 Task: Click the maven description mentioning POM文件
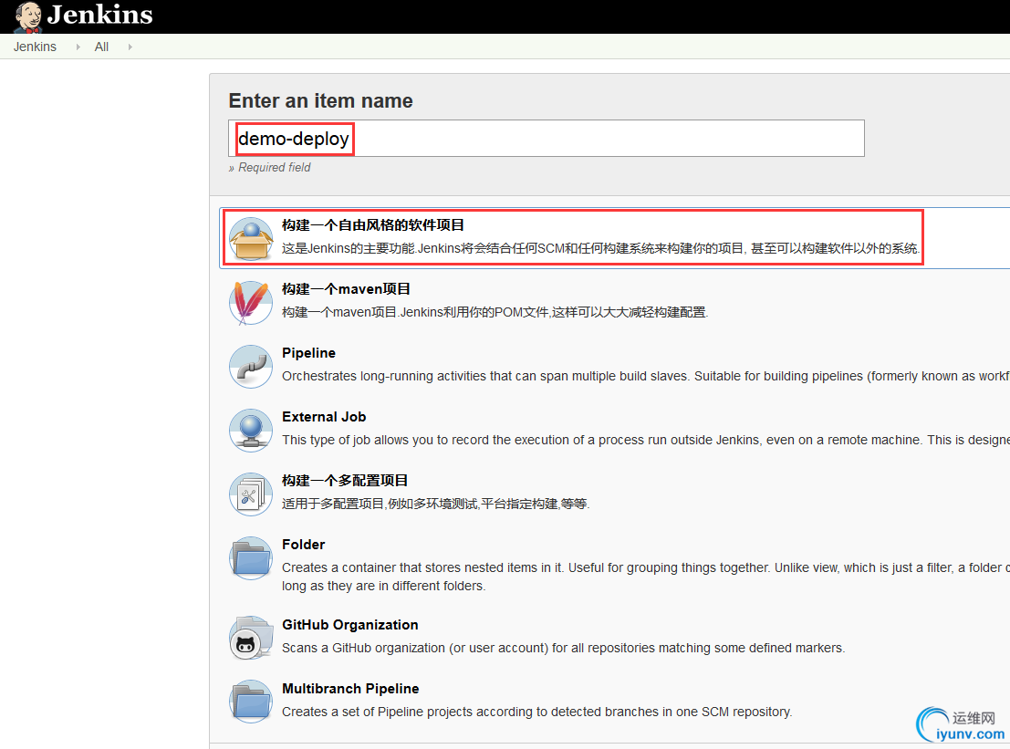[495, 312]
